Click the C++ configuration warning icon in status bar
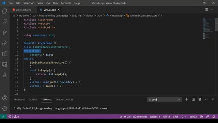218x123 pixels. click(201, 117)
